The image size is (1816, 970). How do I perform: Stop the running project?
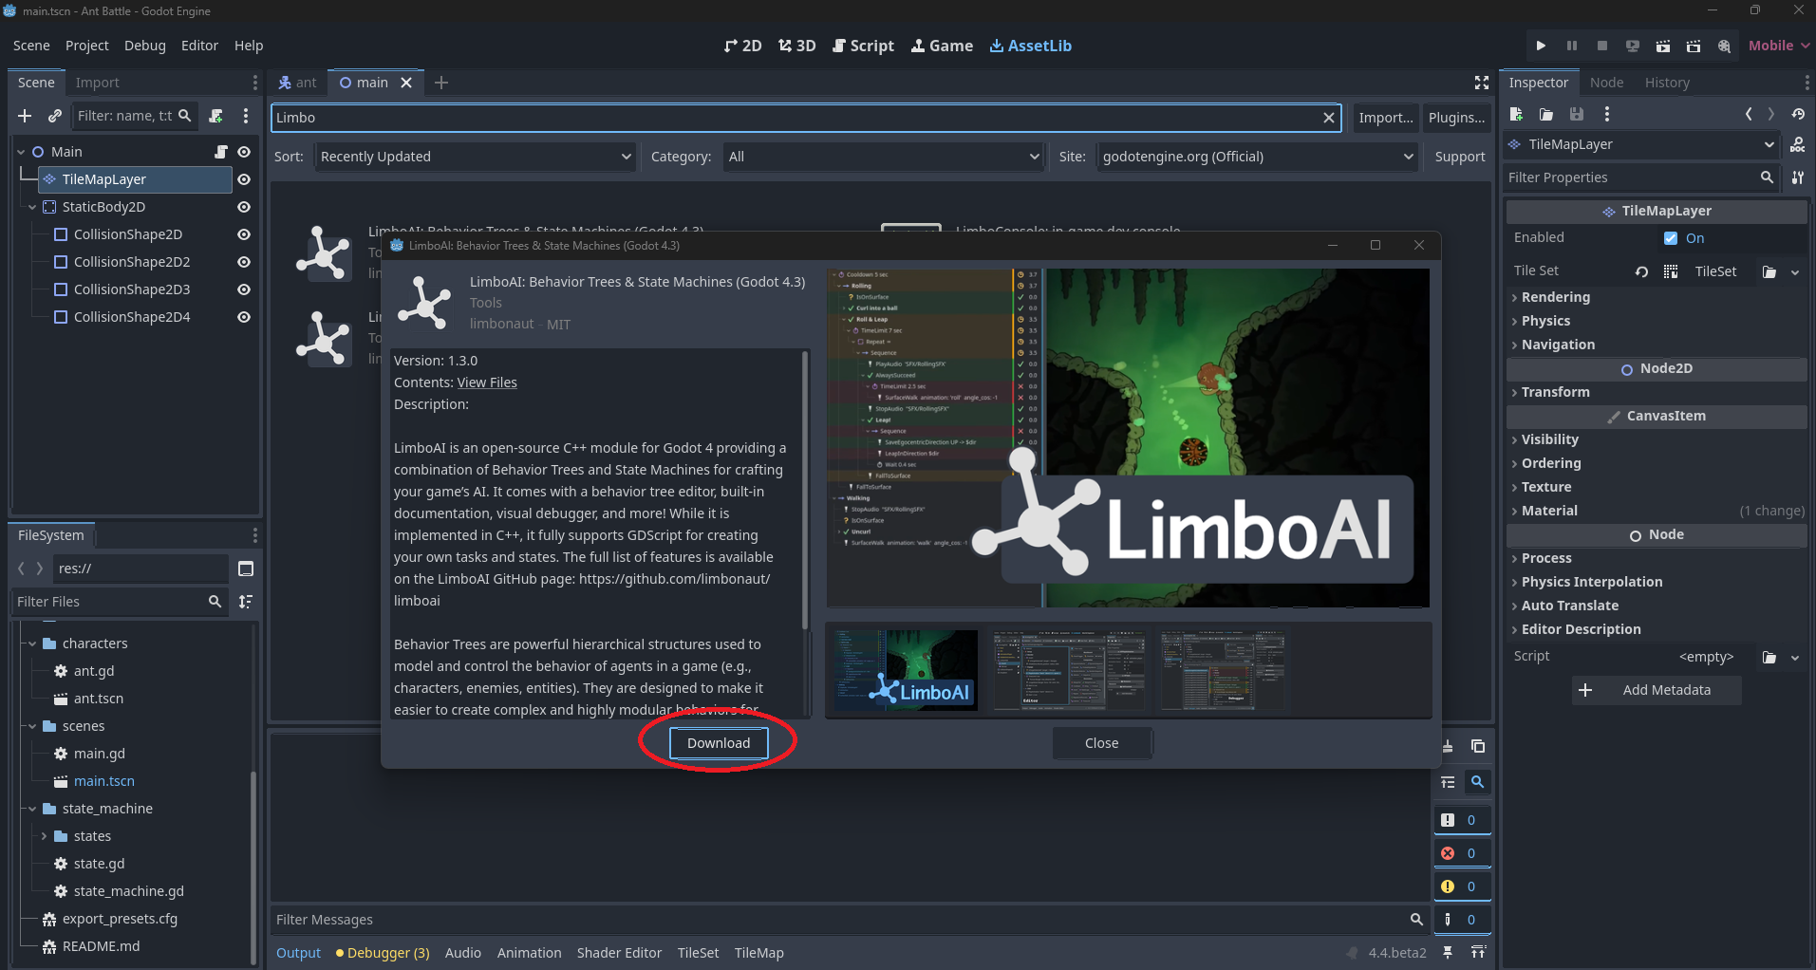coord(1602,46)
